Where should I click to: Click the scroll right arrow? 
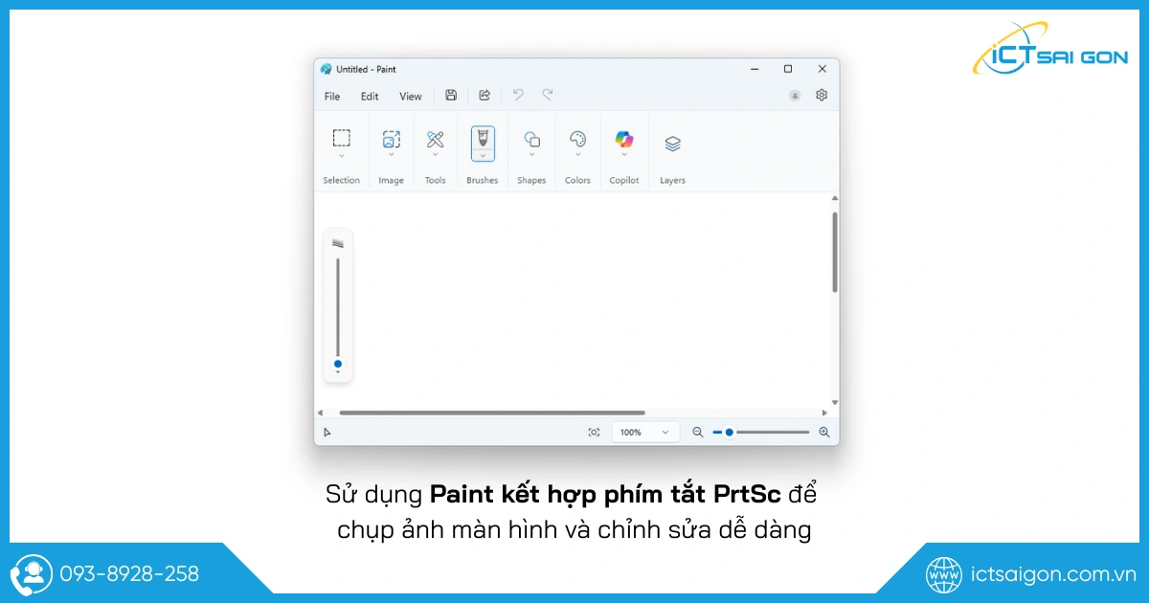click(x=824, y=413)
